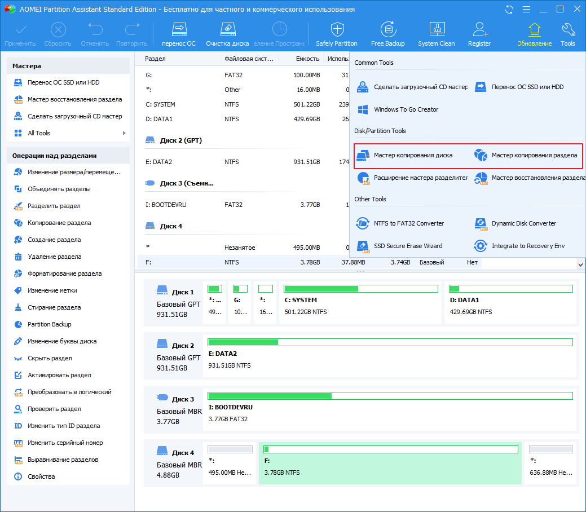586x512 pixels.
Task: Click the Сбросить (Discard) toolbar icon
Action: (x=58, y=35)
